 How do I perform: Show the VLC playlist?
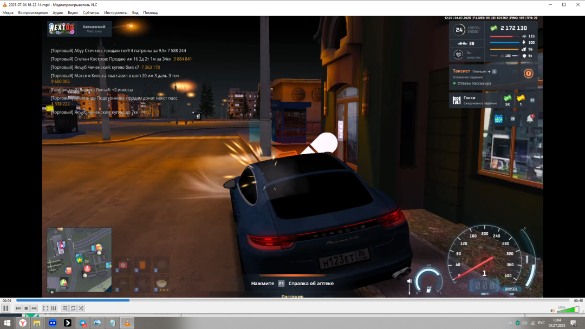tap(65, 308)
